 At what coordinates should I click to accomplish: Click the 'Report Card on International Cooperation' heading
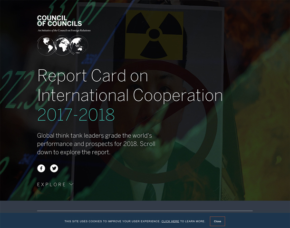tap(130, 85)
